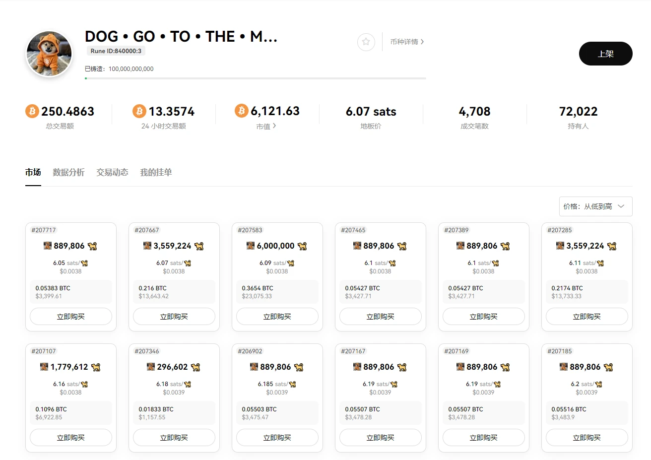
Task: Click the black 上架 listing button
Action: click(605, 54)
